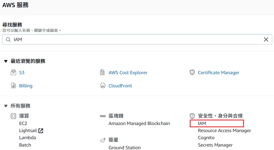This screenshot has height=150, width=274.
Task: Open Batch service
Action: click(25, 145)
